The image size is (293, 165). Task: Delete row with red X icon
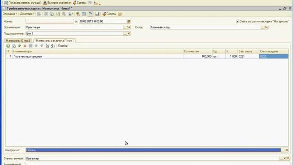click(25, 46)
